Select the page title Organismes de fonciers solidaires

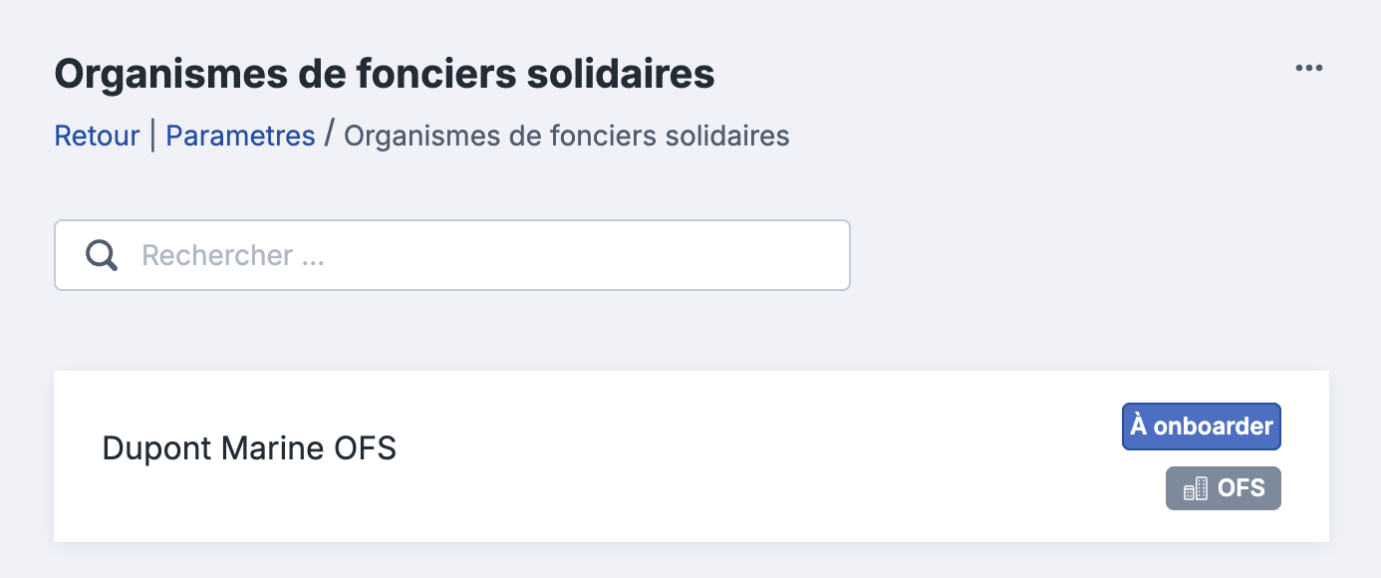(385, 74)
